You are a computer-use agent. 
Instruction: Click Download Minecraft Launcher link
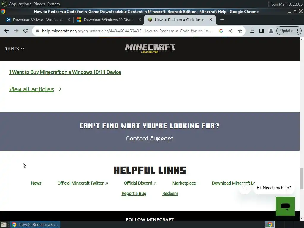(x=233, y=183)
